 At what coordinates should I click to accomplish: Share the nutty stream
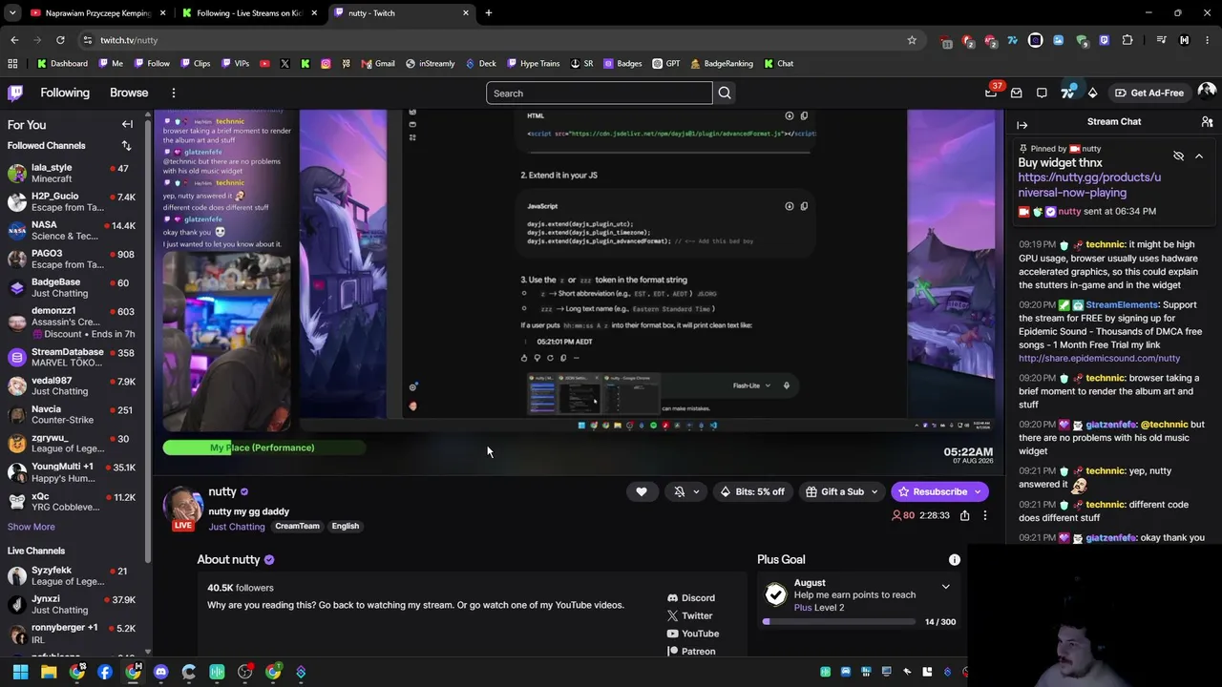tap(964, 515)
